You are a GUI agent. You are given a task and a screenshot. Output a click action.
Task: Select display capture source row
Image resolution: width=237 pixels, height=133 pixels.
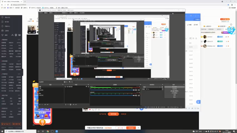[77, 86]
